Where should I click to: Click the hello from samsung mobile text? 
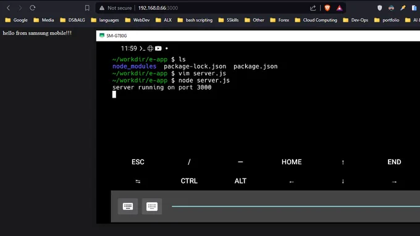[37, 33]
